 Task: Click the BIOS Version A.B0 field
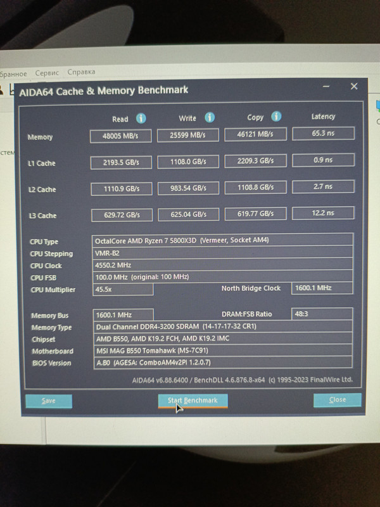223,362
